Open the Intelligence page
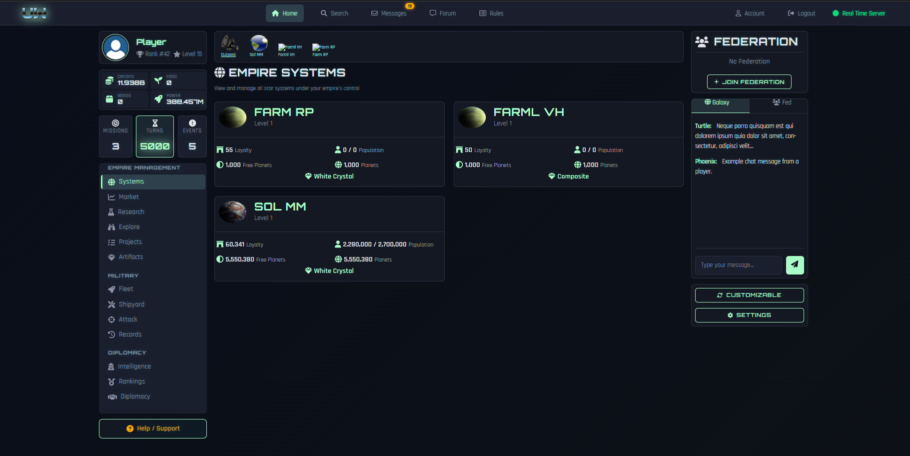This screenshot has width=910, height=456. 134,366
